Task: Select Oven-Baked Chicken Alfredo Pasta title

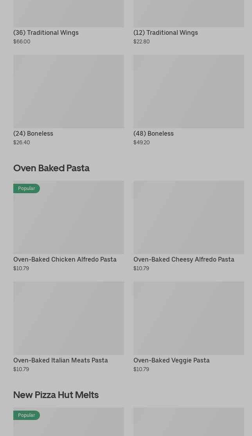Action: [65, 259]
